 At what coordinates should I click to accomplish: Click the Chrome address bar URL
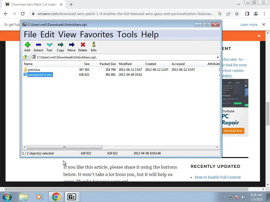tap(125, 14)
